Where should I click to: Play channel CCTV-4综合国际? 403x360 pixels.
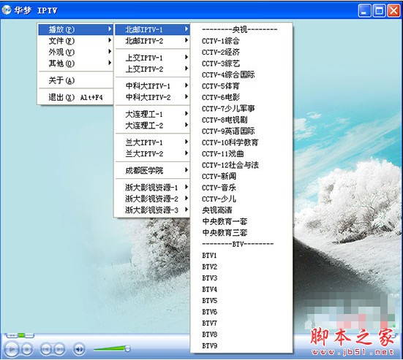pyautogui.click(x=241, y=74)
